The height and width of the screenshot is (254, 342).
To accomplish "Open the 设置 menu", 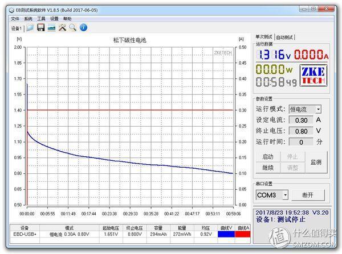I will (54, 18).
